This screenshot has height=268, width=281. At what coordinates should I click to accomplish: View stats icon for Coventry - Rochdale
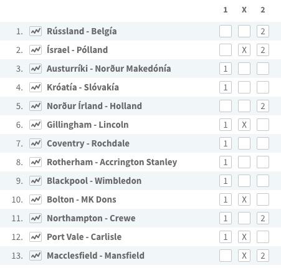[x=36, y=143]
